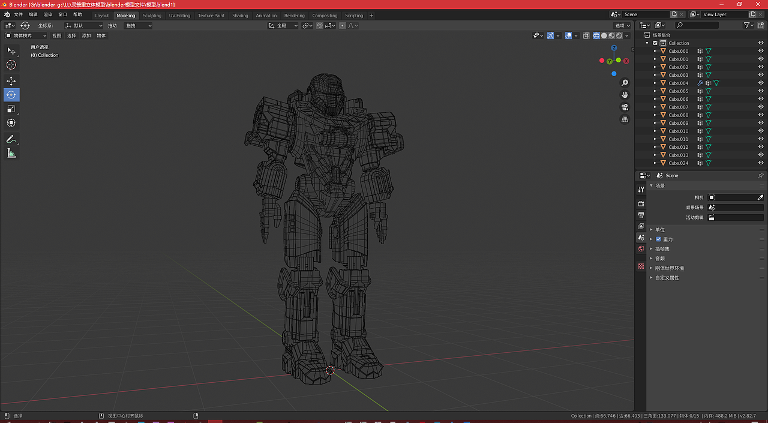This screenshot has height=423, width=768.
Task: Toggle perspective/orthographic grid view icon
Action: point(625,119)
